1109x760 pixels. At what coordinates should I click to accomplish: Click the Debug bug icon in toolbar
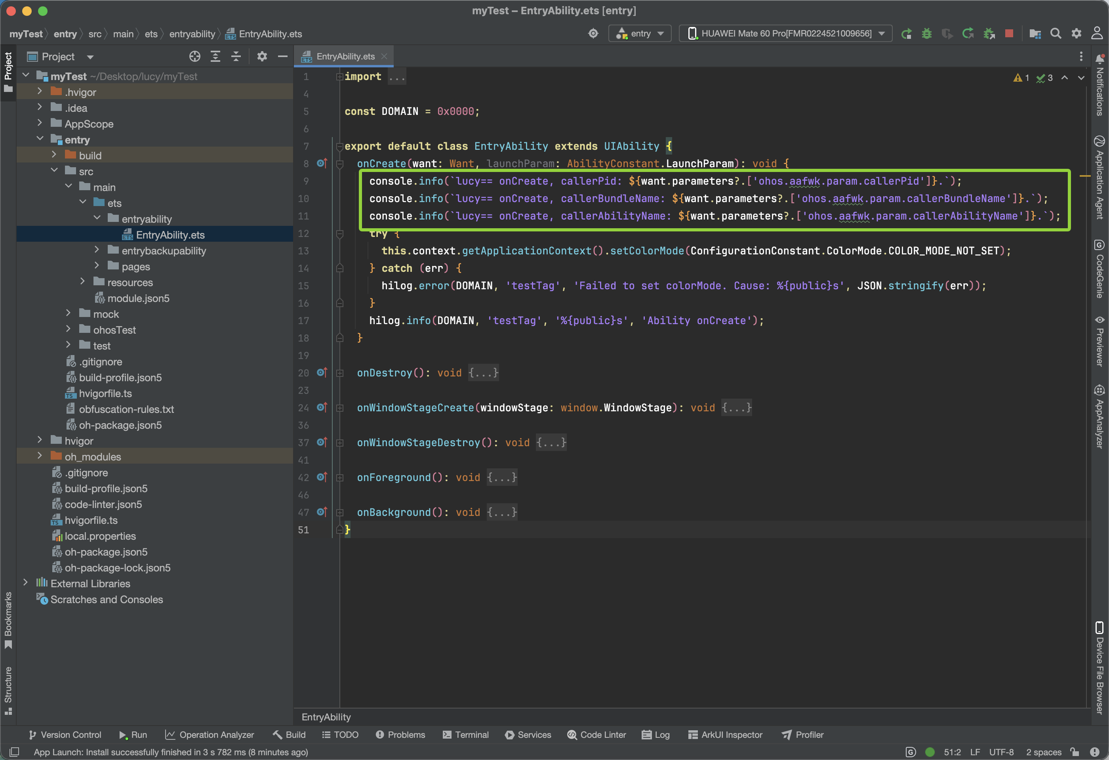(926, 33)
